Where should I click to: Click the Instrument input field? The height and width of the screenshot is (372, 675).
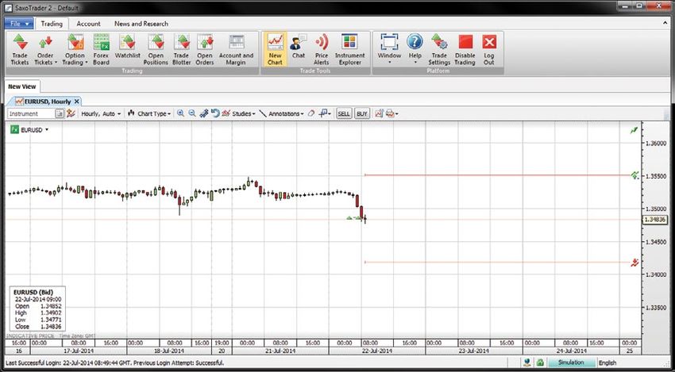[32, 113]
